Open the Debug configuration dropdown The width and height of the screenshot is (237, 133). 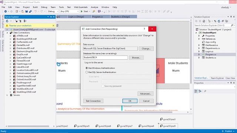click(x=53, y=11)
